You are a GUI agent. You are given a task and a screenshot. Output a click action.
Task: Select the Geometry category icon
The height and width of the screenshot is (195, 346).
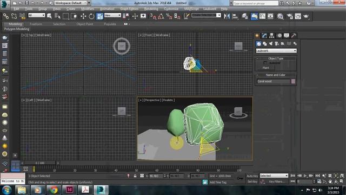pos(258,43)
